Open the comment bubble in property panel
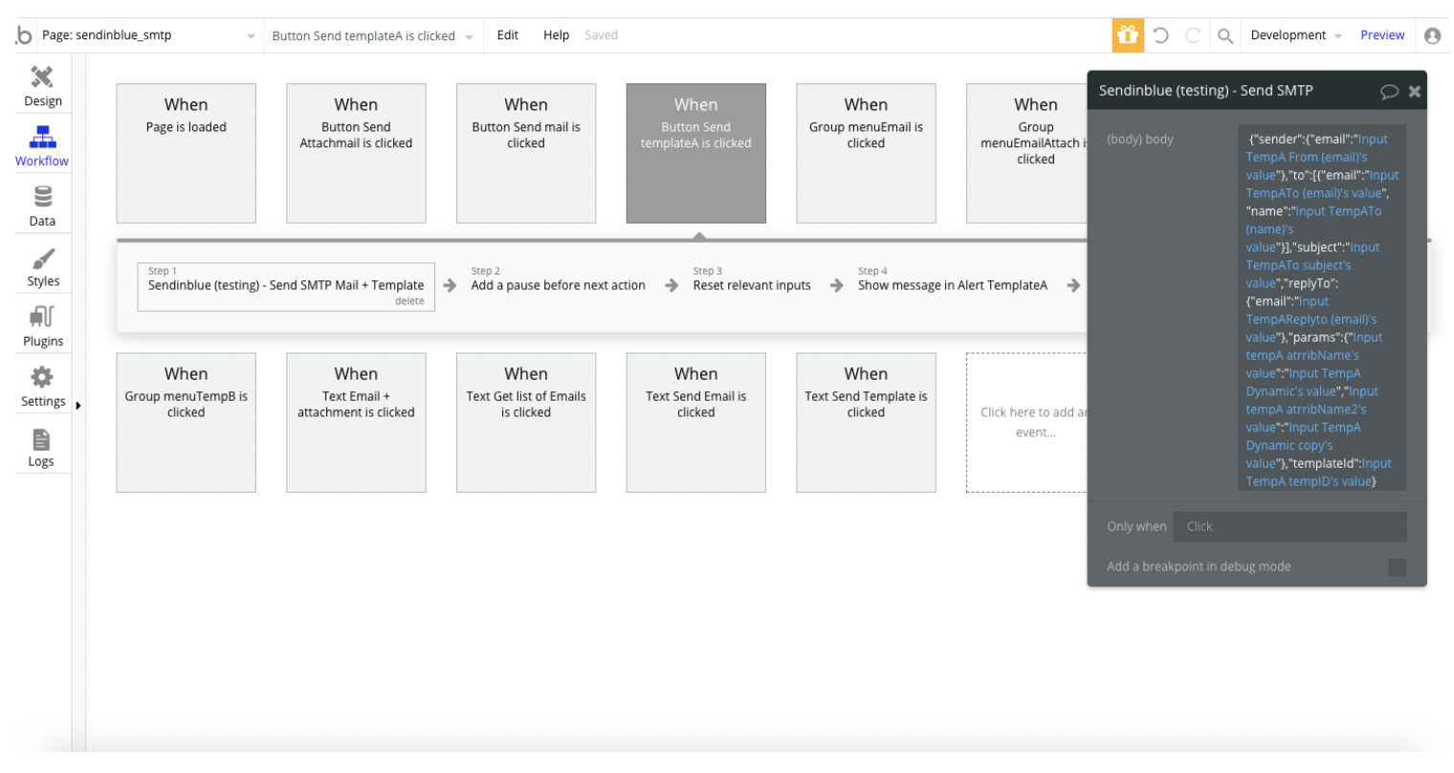This screenshot has height=773, width=1454. click(x=1389, y=91)
